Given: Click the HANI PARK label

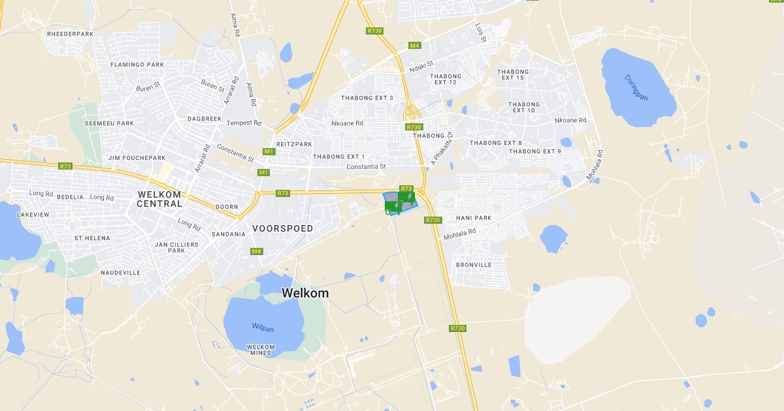Looking at the screenshot, I should 474,218.
